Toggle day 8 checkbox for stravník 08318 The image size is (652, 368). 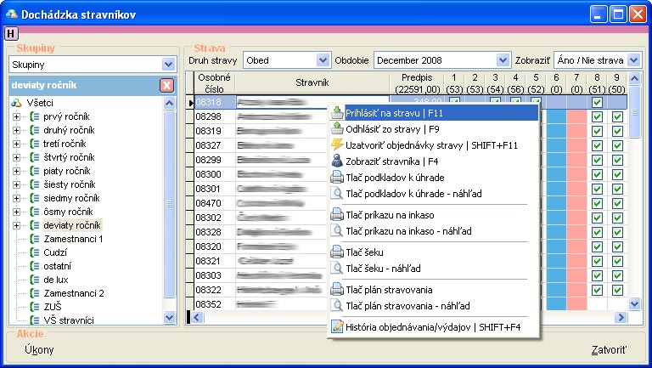(x=597, y=103)
